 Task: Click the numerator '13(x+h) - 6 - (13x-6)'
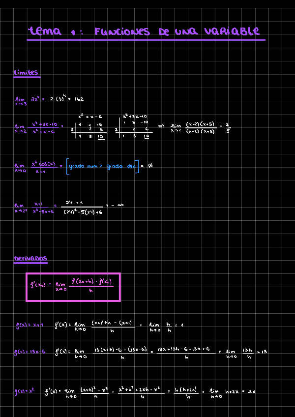point(120,349)
